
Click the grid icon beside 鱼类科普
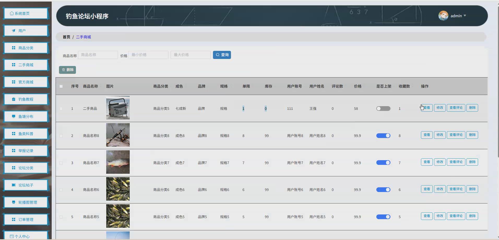pyautogui.click(x=14, y=134)
